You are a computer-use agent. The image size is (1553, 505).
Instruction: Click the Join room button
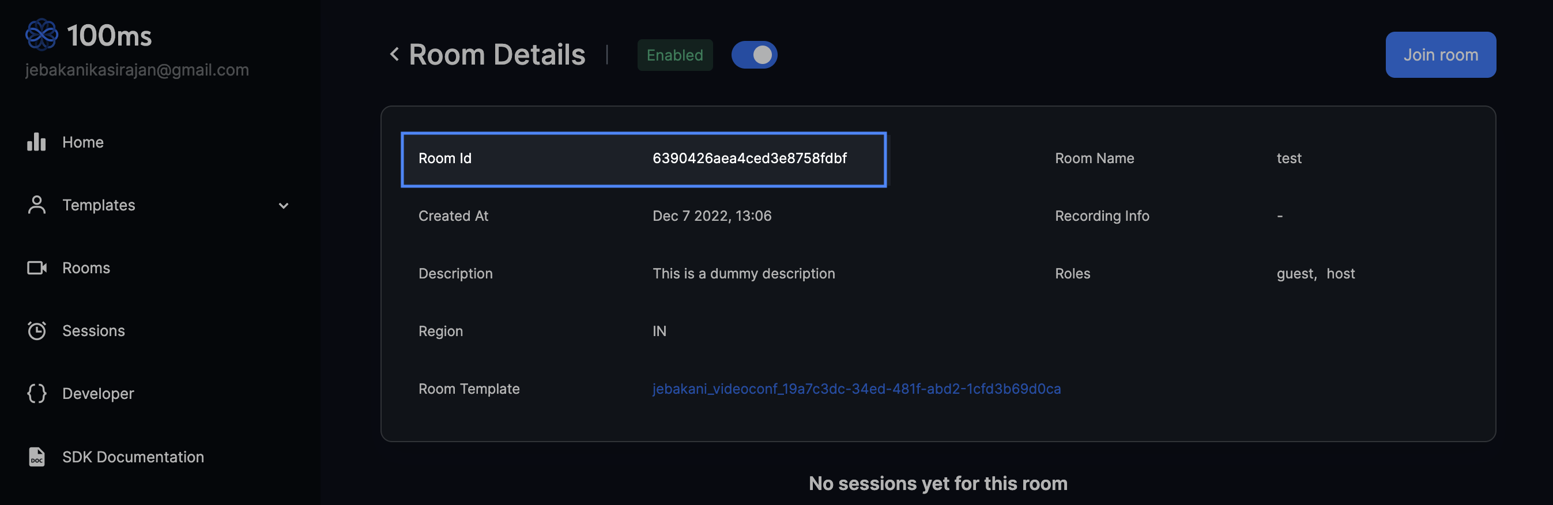pyautogui.click(x=1440, y=55)
